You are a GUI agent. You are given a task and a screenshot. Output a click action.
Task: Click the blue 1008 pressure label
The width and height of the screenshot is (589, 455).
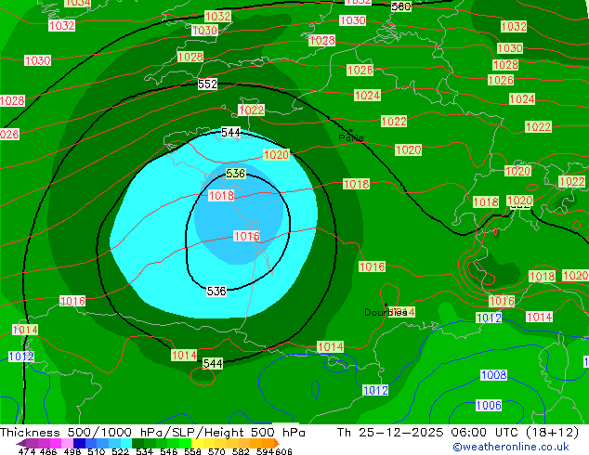click(493, 375)
